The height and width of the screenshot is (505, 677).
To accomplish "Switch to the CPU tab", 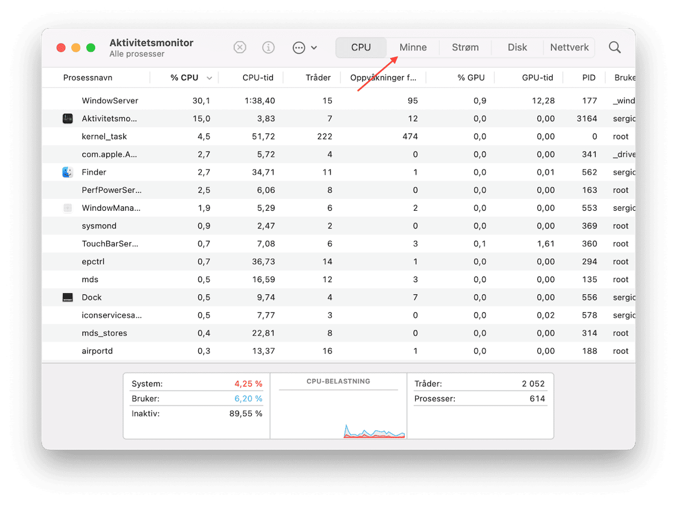I will point(361,47).
